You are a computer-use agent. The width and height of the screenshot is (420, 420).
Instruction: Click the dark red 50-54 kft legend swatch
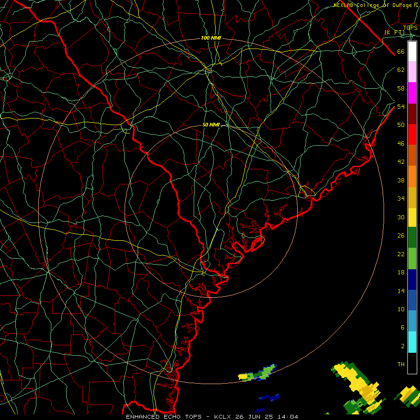(412, 114)
